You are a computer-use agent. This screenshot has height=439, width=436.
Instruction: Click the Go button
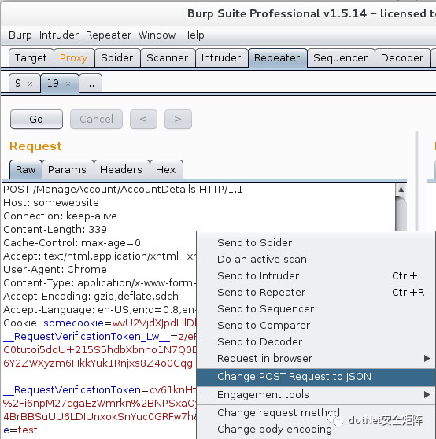[x=36, y=120]
